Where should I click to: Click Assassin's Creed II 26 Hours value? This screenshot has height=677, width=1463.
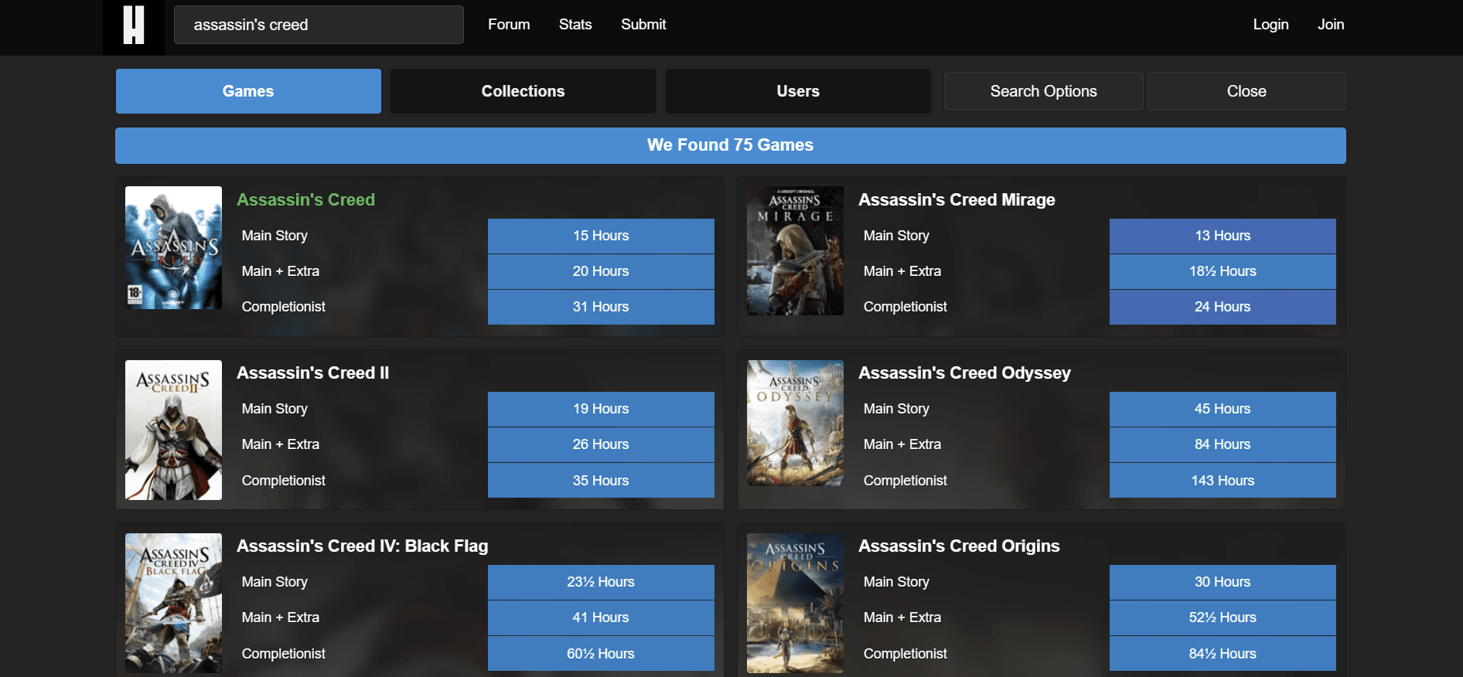pyautogui.click(x=601, y=444)
